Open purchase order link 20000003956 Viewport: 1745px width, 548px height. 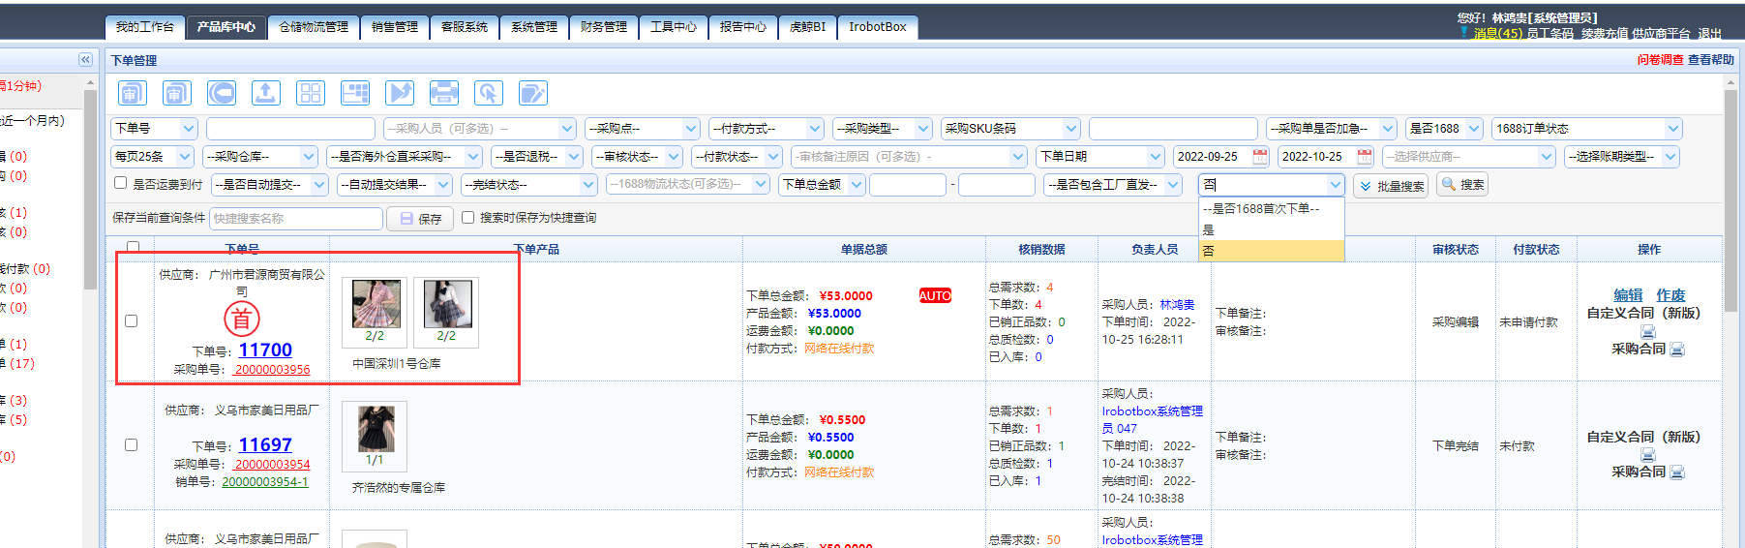(272, 369)
